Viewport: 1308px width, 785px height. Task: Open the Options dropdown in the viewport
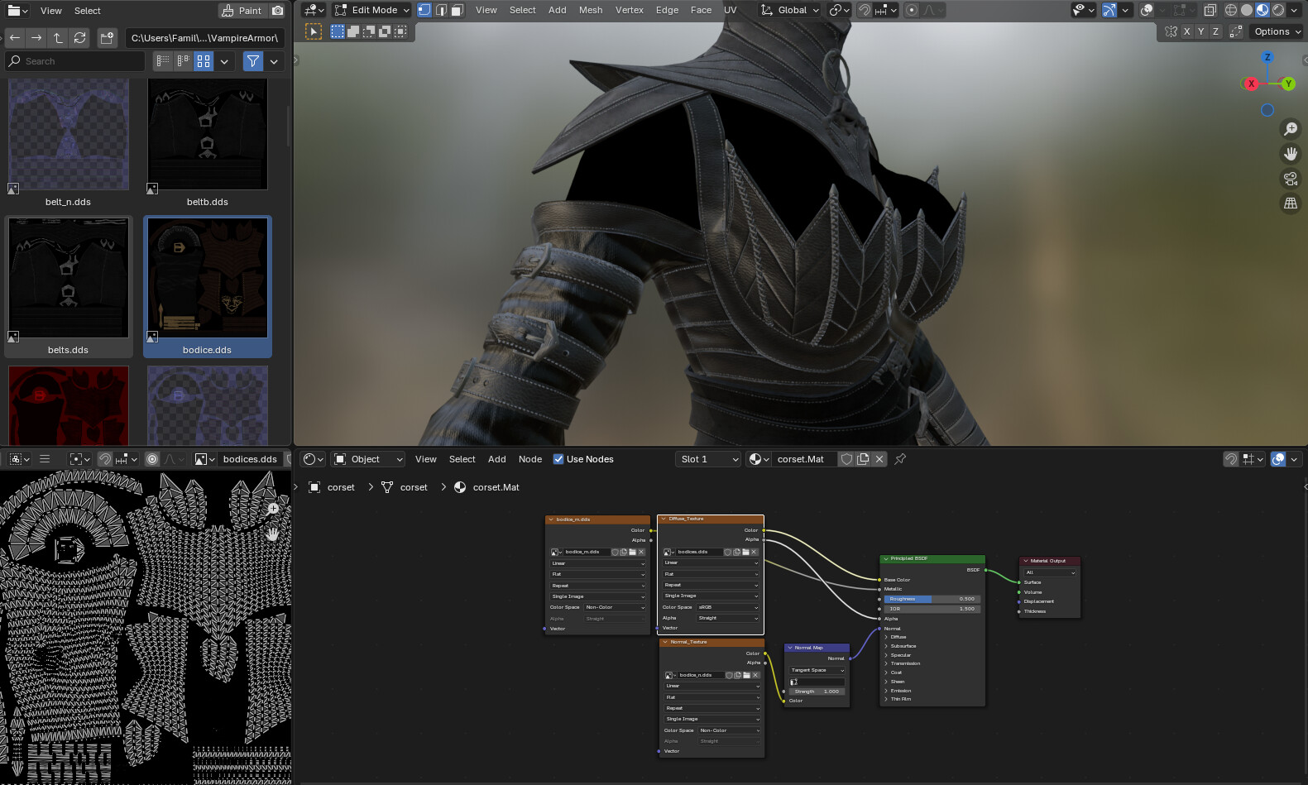tap(1277, 31)
